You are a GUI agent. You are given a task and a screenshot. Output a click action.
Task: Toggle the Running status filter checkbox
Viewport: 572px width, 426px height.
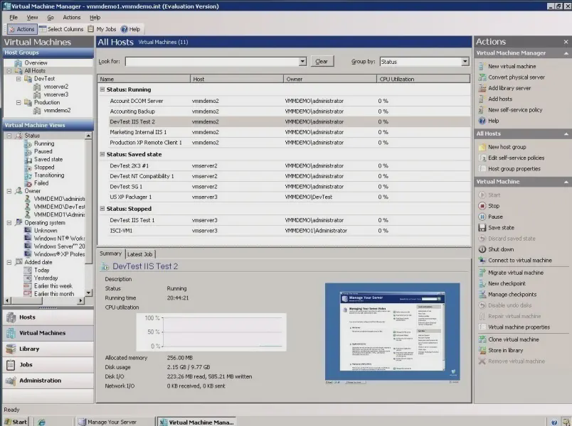point(29,143)
